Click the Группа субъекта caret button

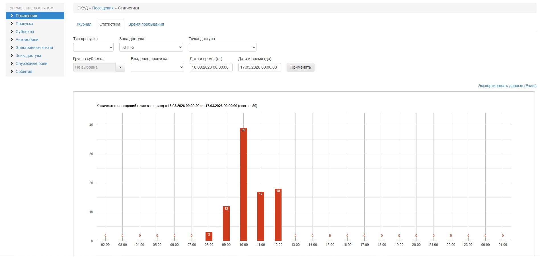click(x=120, y=67)
